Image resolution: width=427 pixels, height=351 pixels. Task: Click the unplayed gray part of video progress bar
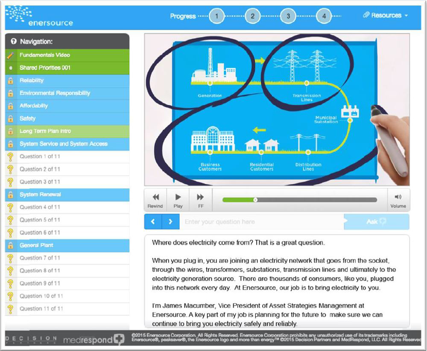[316, 200]
